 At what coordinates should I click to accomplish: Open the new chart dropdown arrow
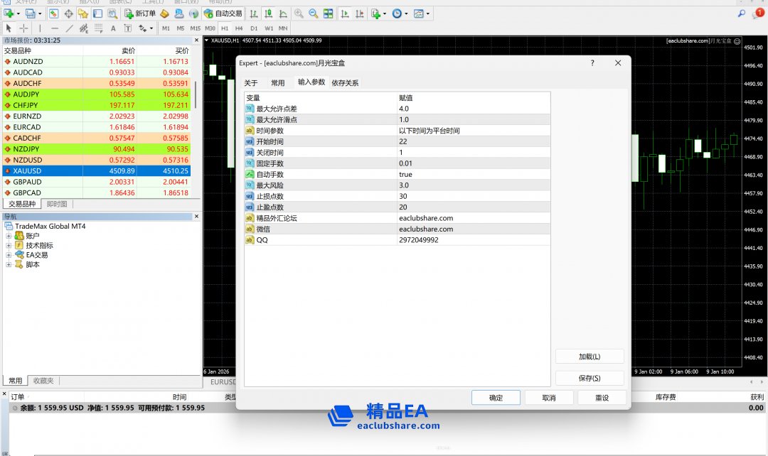18,13
